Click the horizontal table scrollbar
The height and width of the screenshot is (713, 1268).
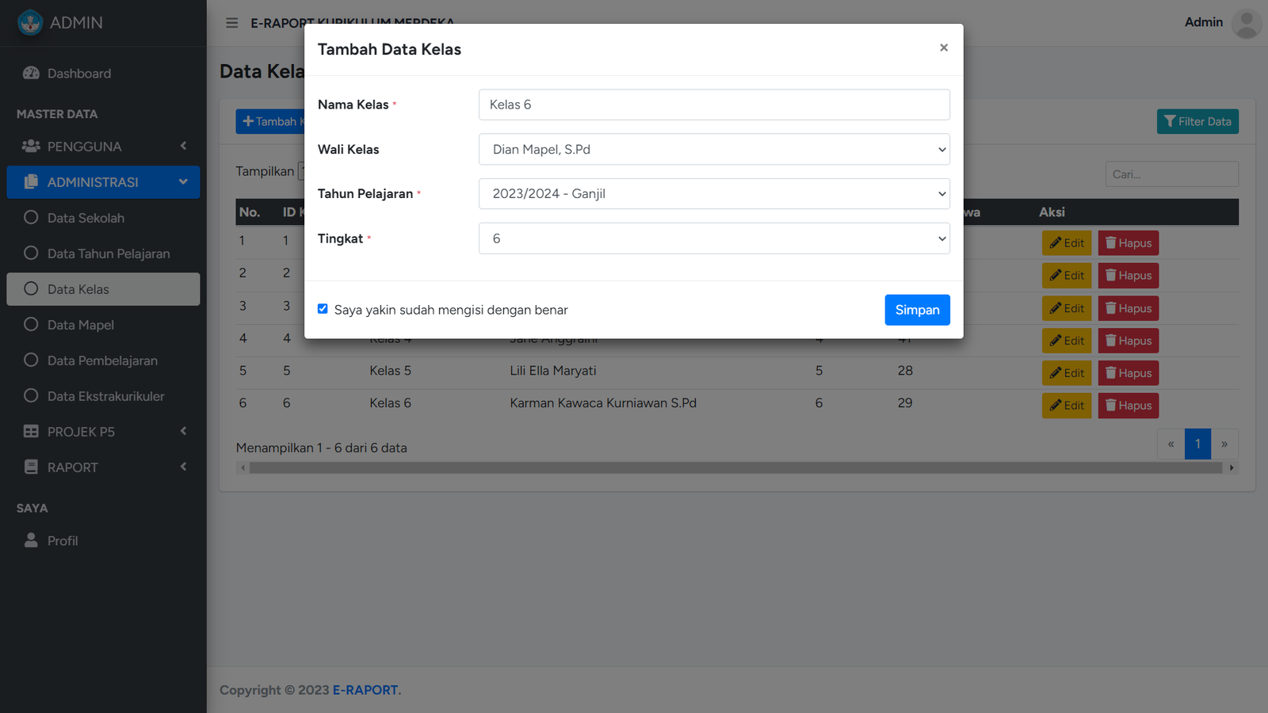735,468
